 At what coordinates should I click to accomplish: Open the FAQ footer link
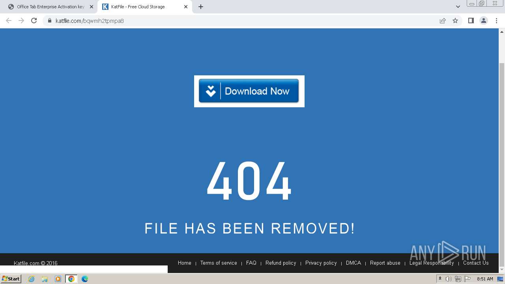click(x=251, y=263)
